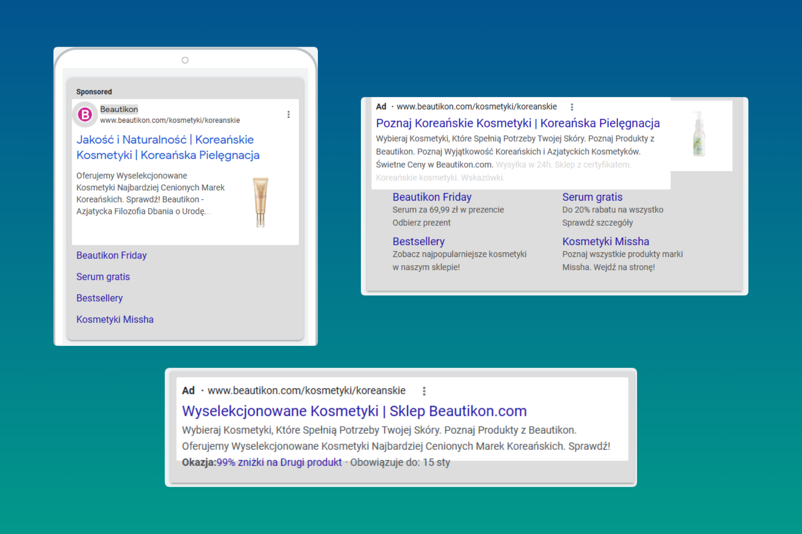Open three-dot menu on bottom ad
Viewport: 802px width, 534px height.
coord(424,391)
